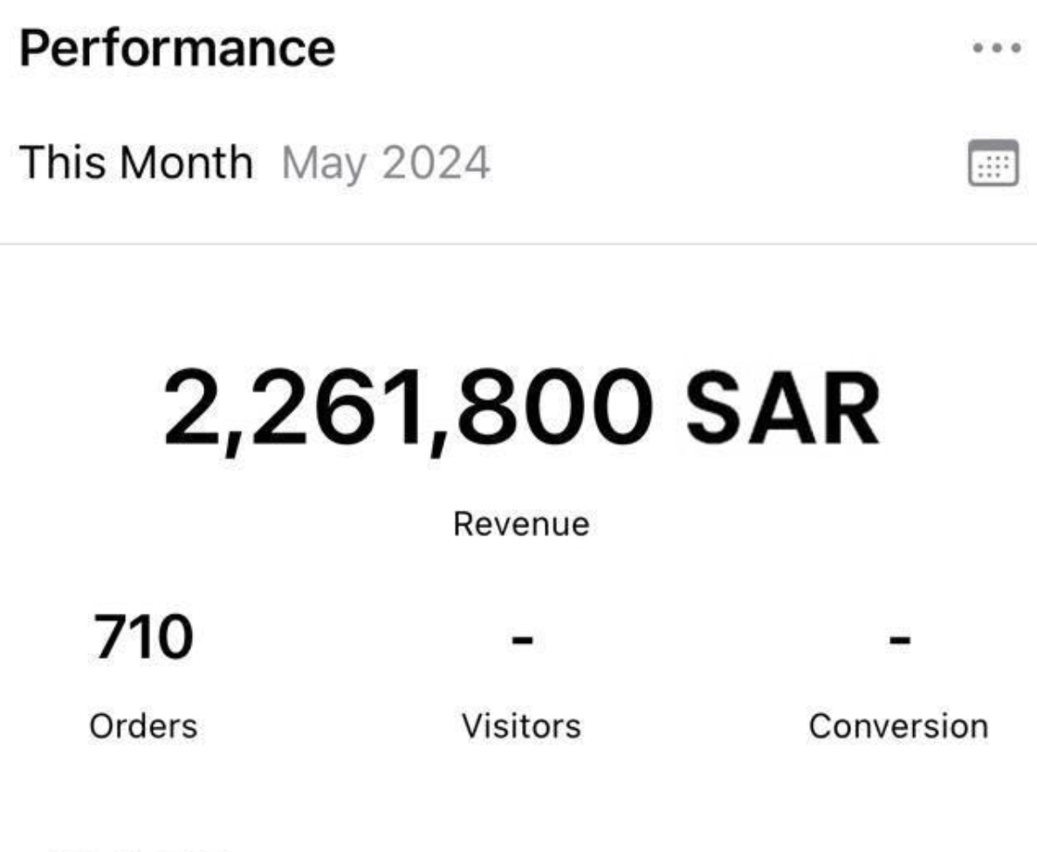Click the Performance heading
The image size is (1037, 852).
click(x=177, y=49)
